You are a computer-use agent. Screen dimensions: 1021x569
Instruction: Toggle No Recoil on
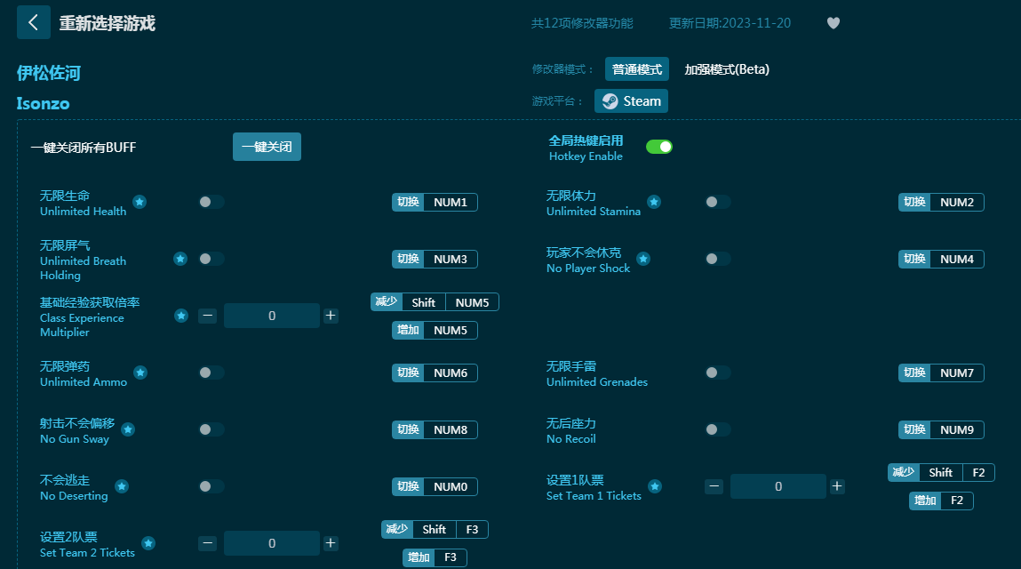718,429
